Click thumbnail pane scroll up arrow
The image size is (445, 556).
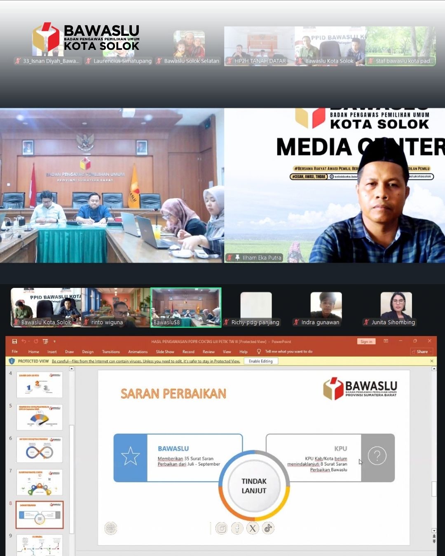coord(72,369)
